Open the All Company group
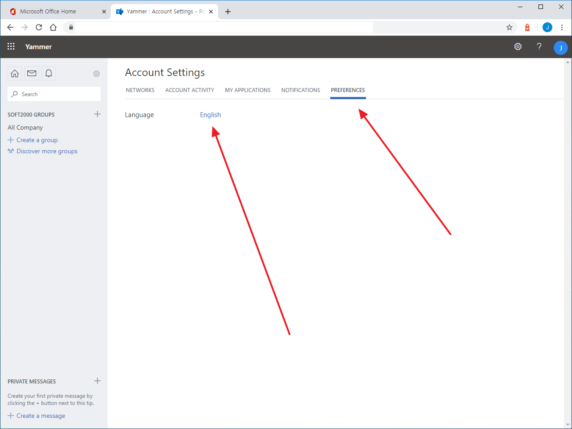This screenshot has height=429, width=572. tap(25, 127)
